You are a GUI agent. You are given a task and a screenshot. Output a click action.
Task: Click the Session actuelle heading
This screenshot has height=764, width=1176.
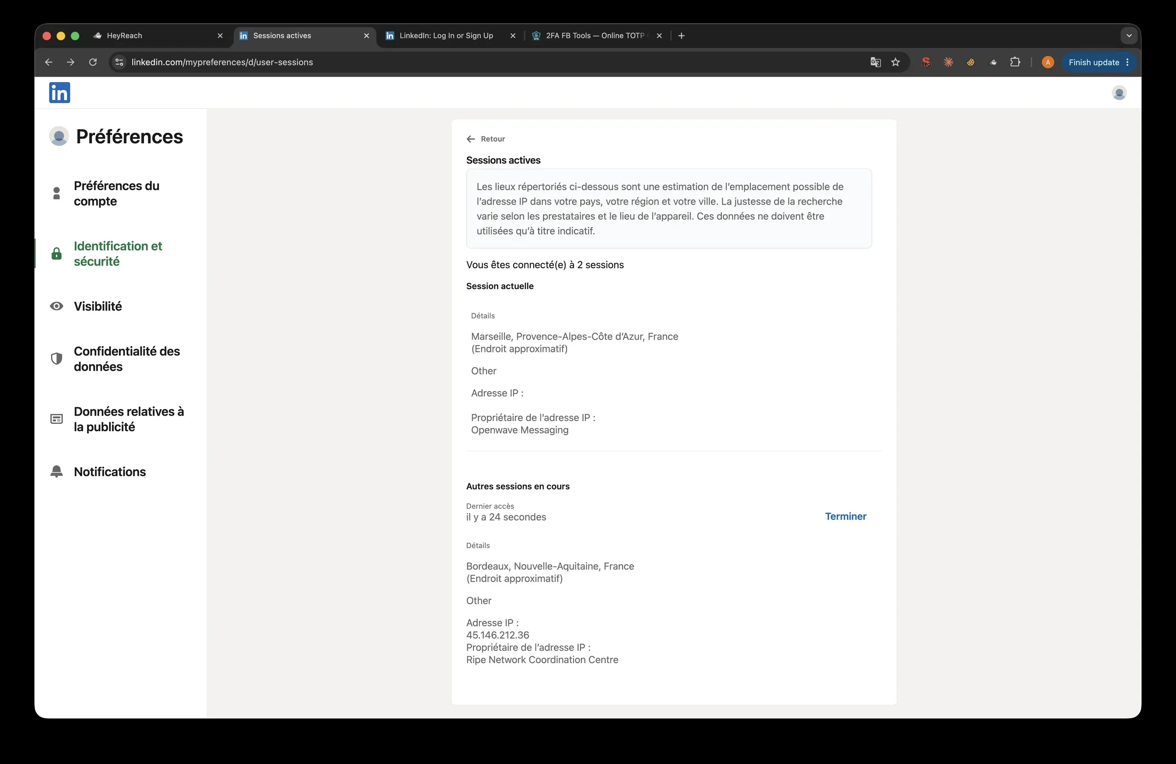499,286
